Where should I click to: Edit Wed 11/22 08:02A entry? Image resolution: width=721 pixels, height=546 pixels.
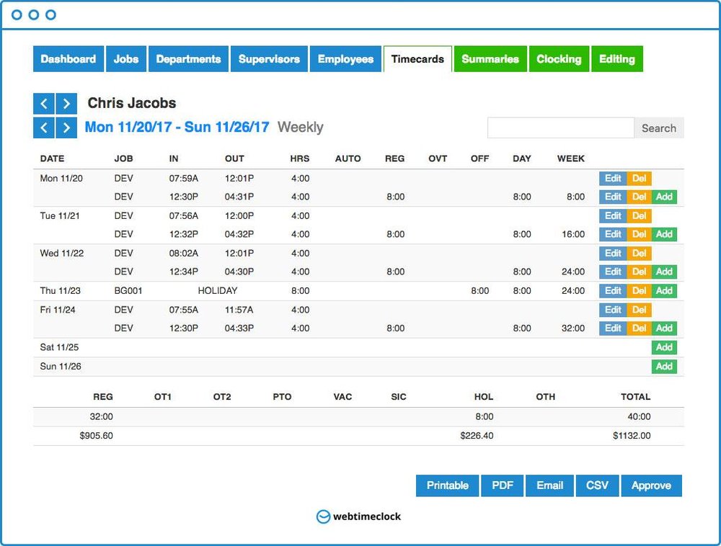[x=612, y=253]
